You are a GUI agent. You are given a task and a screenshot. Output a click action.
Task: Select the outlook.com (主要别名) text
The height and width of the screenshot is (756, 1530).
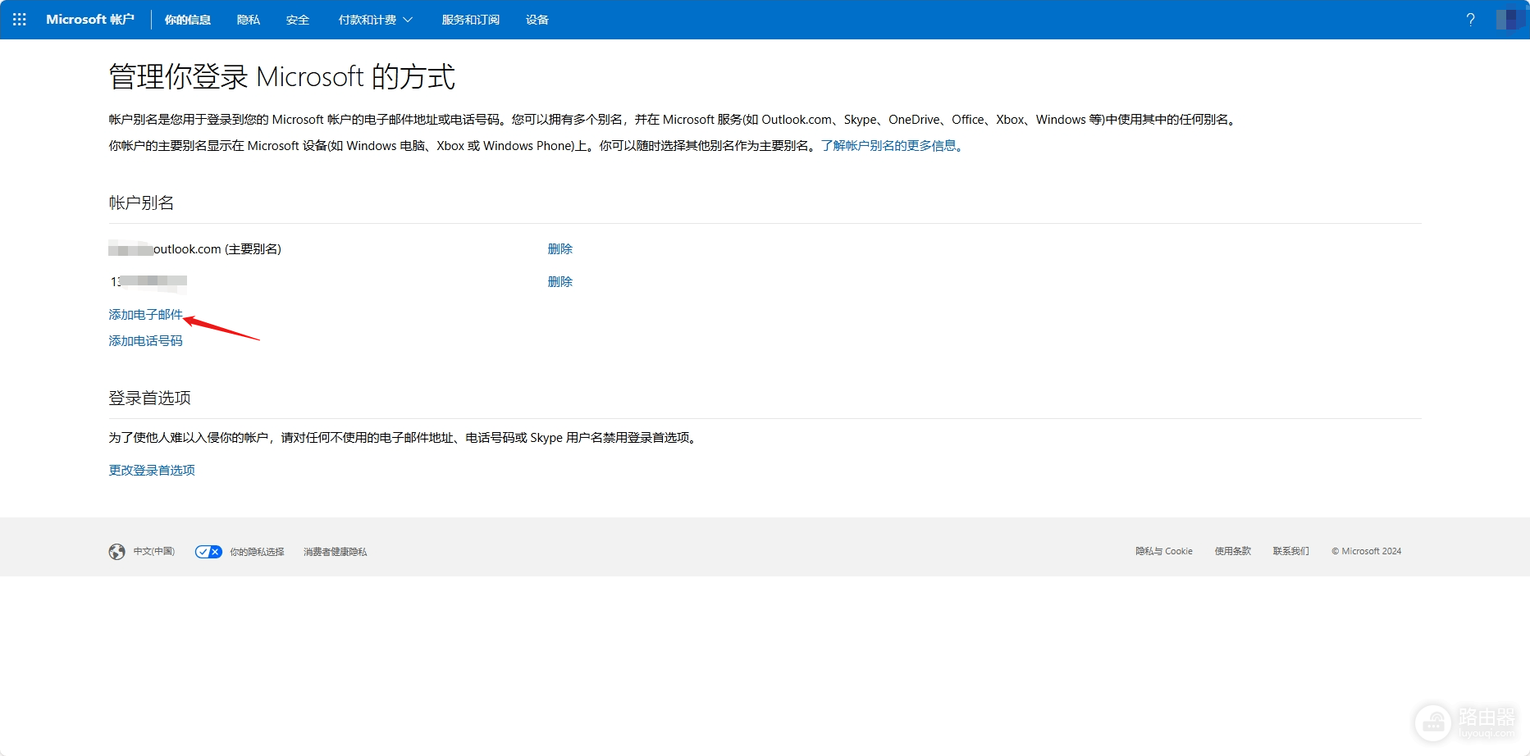click(217, 248)
